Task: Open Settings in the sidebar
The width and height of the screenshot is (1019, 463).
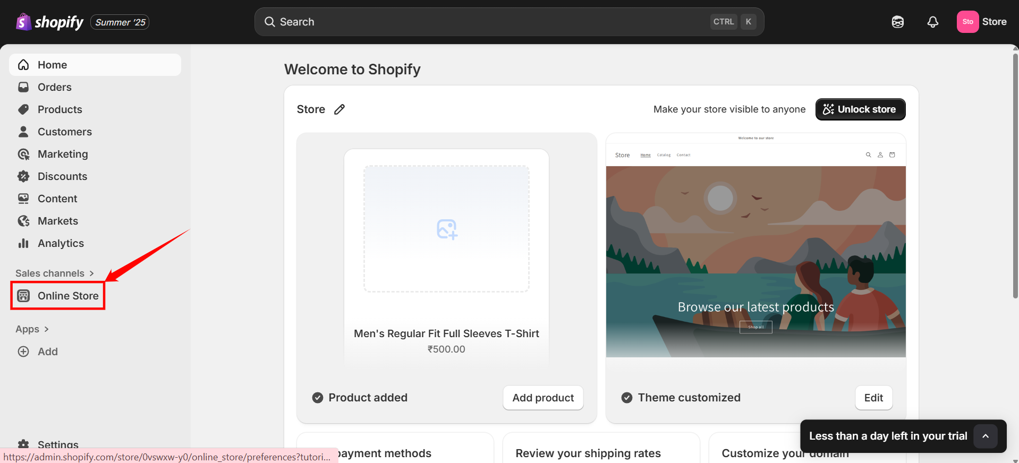Action: [x=58, y=444]
